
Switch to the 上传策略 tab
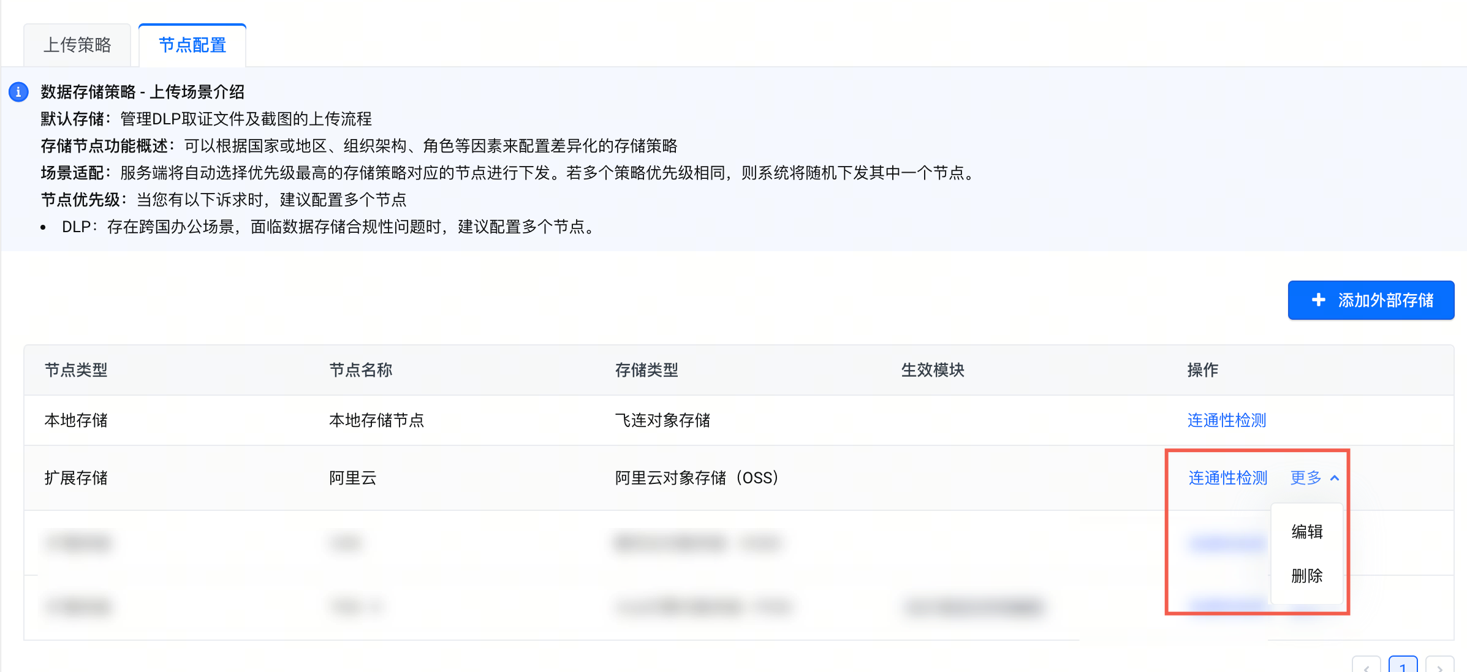77,45
